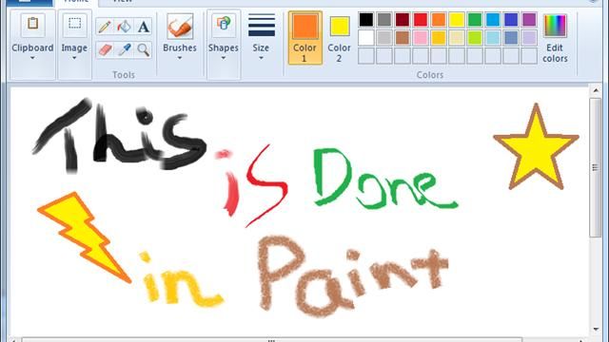Pick the light turquoise color swatch
The image size is (609, 342).
click(x=493, y=38)
